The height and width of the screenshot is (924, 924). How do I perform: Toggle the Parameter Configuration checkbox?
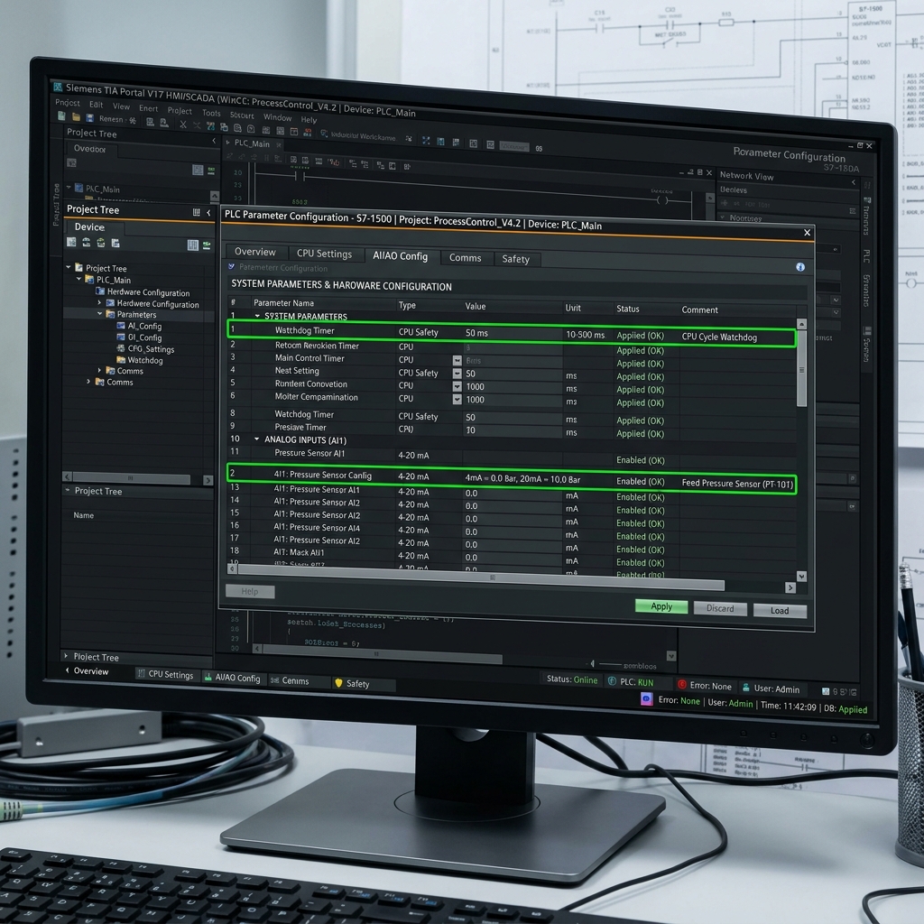click(x=232, y=267)
